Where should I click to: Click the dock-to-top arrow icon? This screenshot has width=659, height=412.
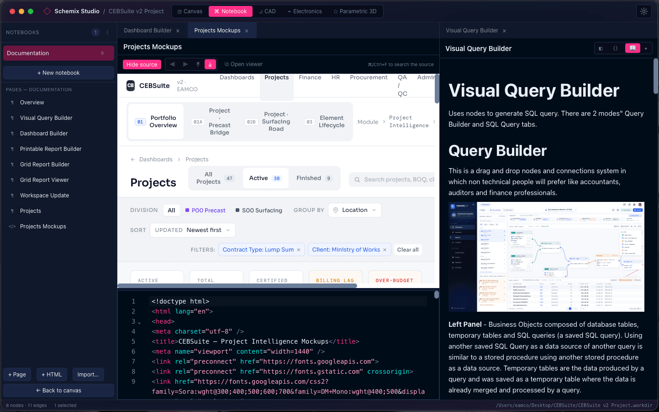pyautogui.click(x=198, y=64)
